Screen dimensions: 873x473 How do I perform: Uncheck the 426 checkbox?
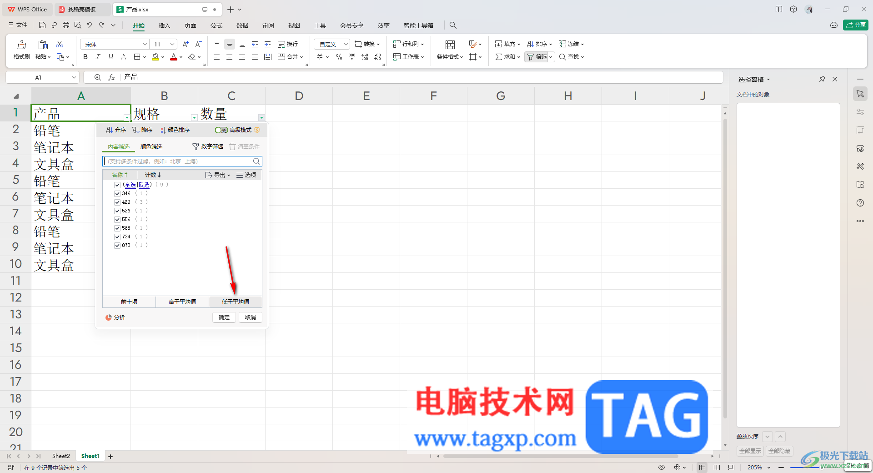(117, 202)
